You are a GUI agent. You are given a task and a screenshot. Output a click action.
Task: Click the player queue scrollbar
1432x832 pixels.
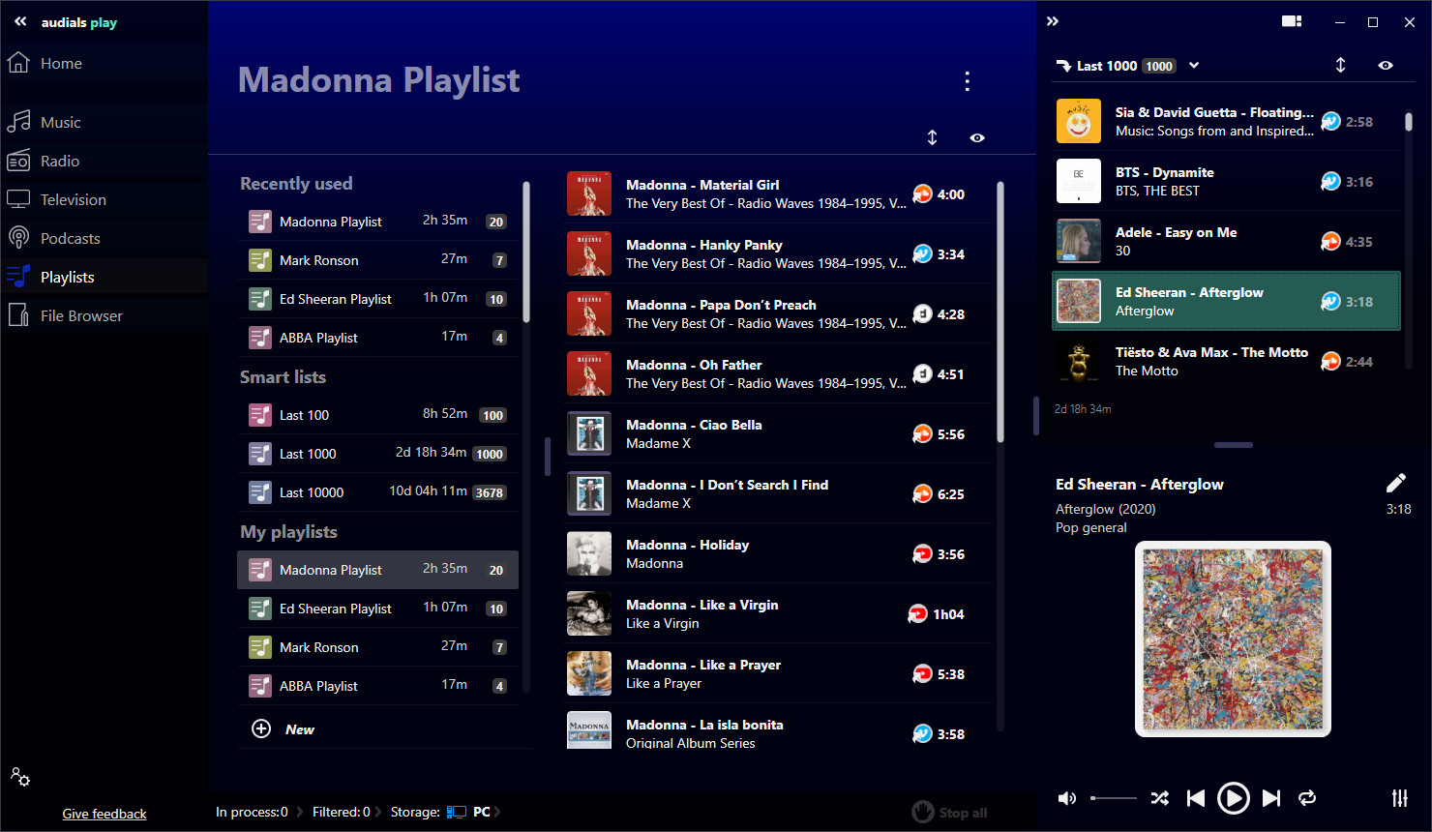tap(1409, 122)
